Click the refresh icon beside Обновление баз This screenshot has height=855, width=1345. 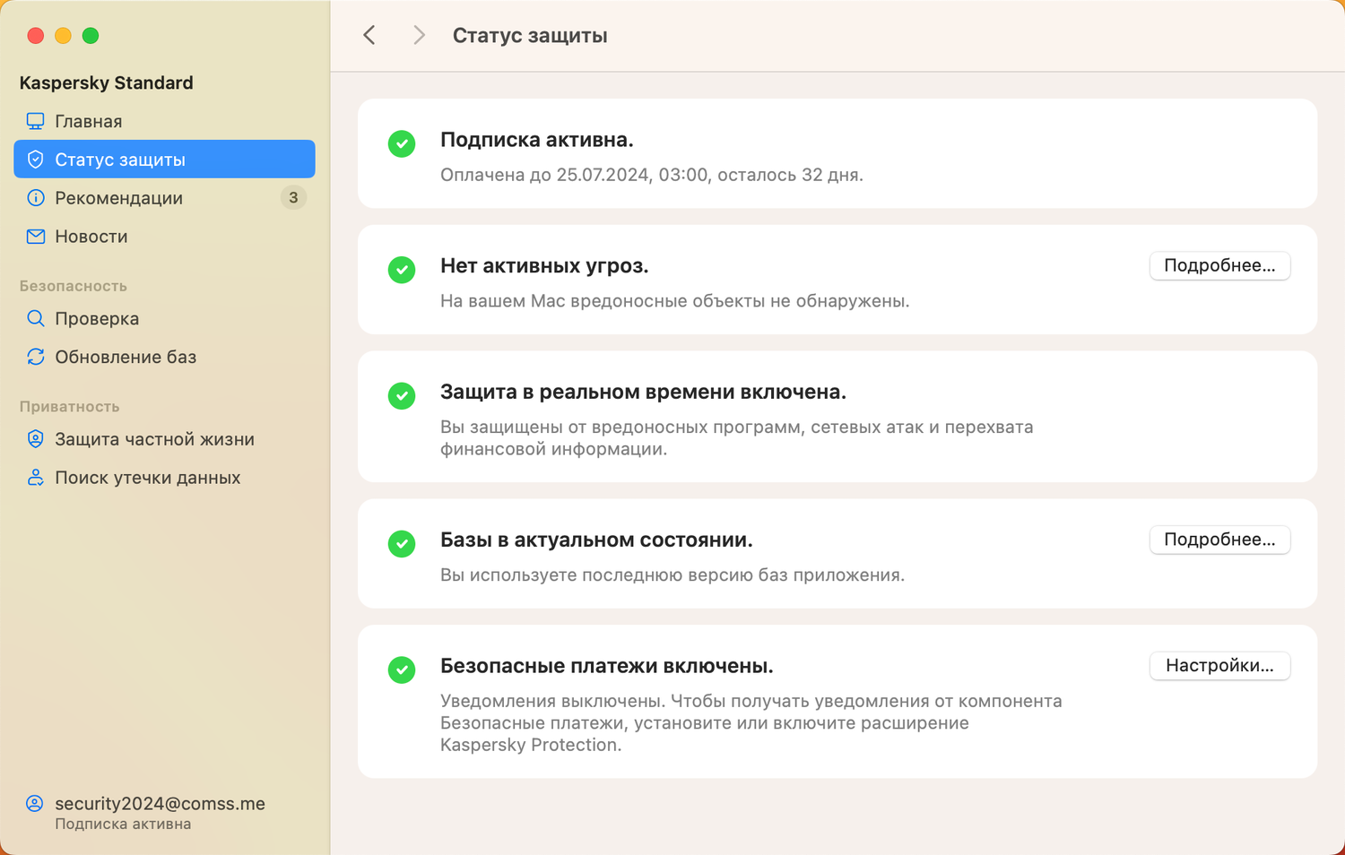[36, 357]
